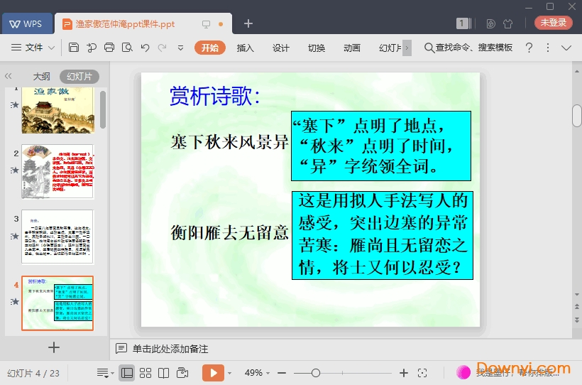Open the skin (shirt) icon
Viewport: 582px width, 385px height.
[x=507, y=23]
